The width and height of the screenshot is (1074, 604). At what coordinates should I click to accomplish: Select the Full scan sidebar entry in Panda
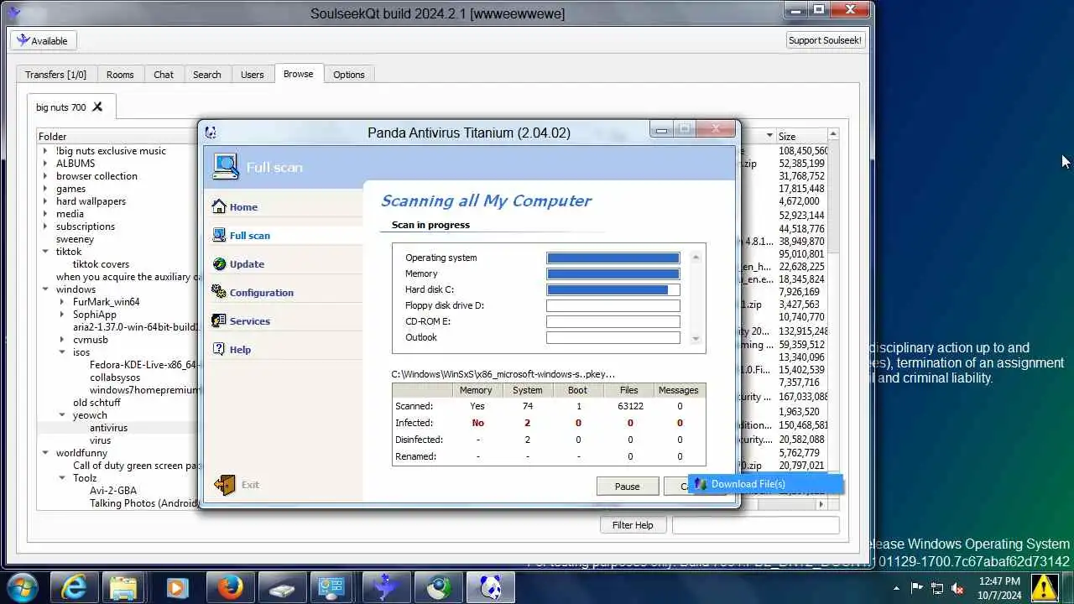tap(249, 236)
